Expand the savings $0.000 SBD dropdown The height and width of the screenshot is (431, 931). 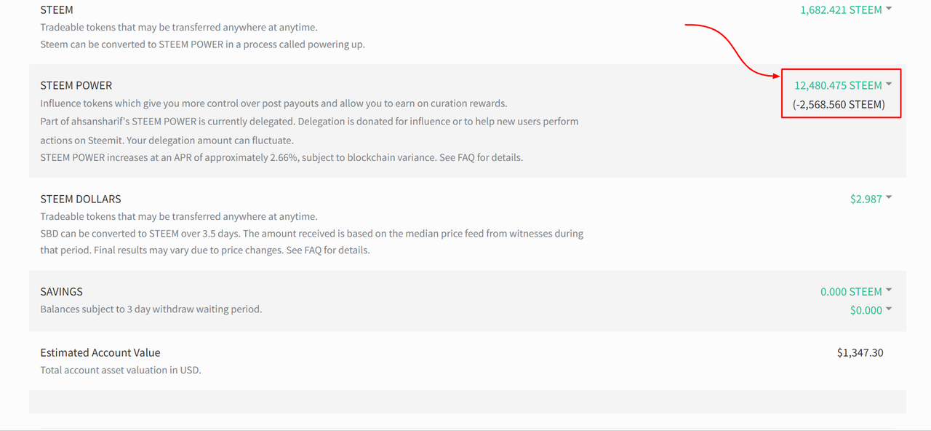(x=866, y=310)
